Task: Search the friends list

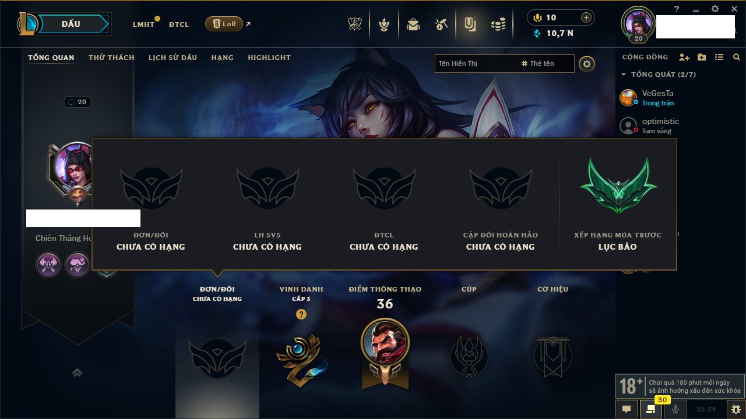Action: tap(737, 57)
